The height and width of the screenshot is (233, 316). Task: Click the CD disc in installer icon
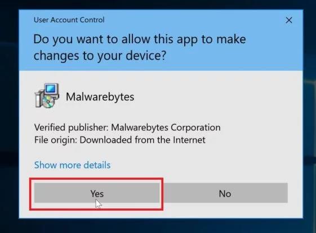pos(48,102)
